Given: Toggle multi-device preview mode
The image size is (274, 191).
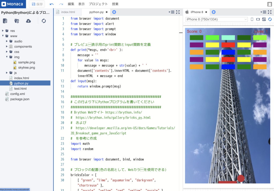Looking at the screenshot, I should [x=264, y=19].
